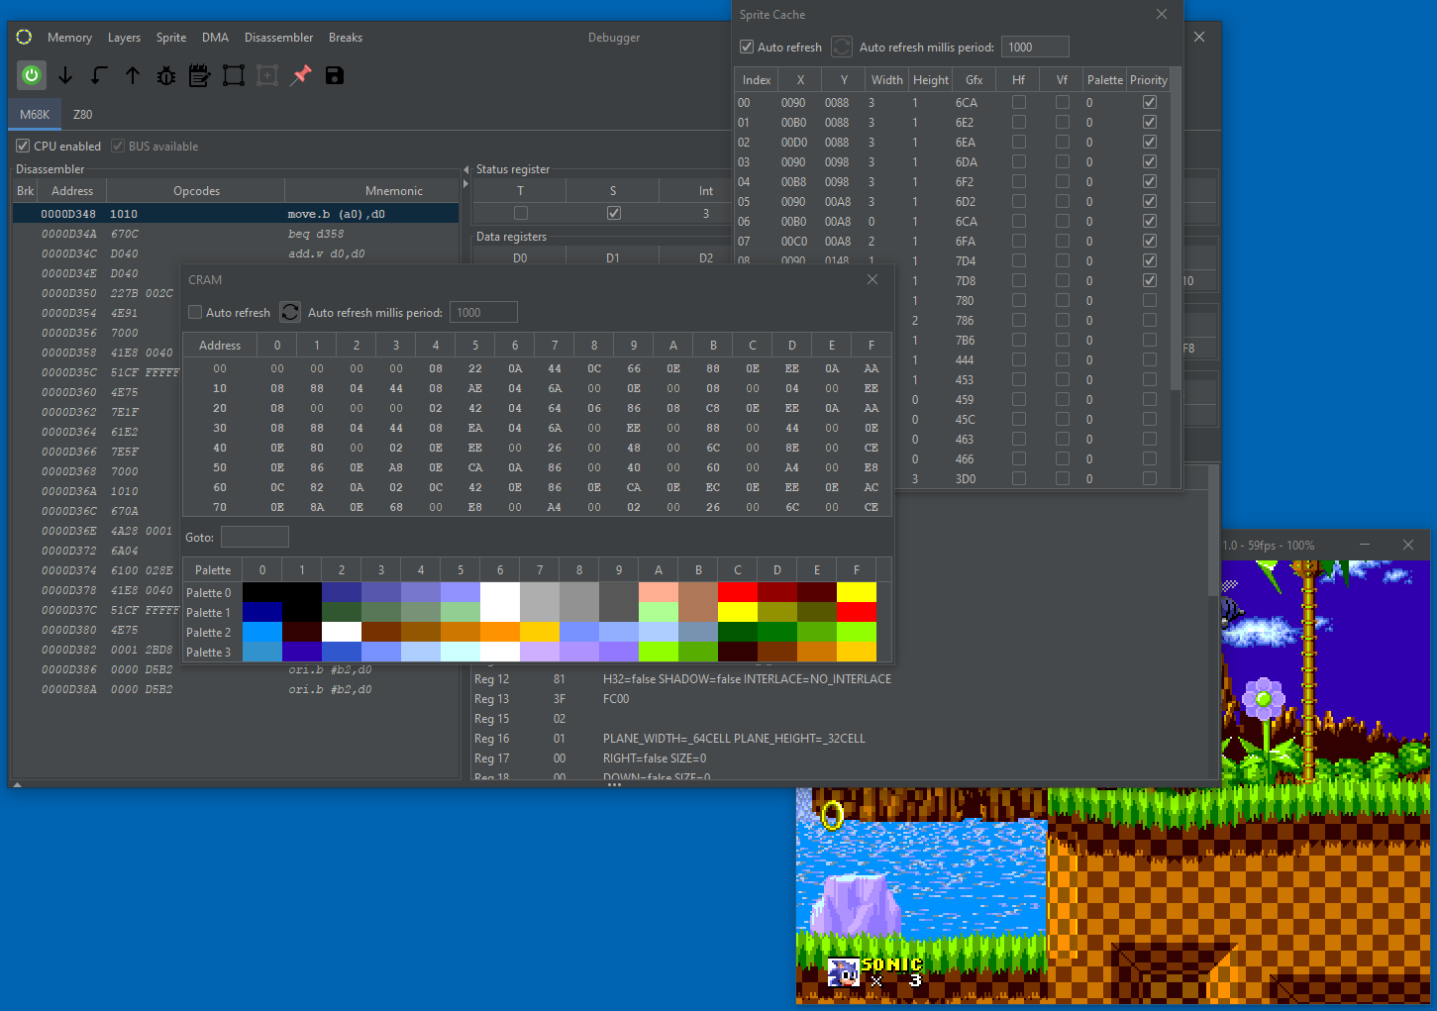1437x1011 pixels.
Task: Open the Breaks menu
Action: click(x=346, y=37)
